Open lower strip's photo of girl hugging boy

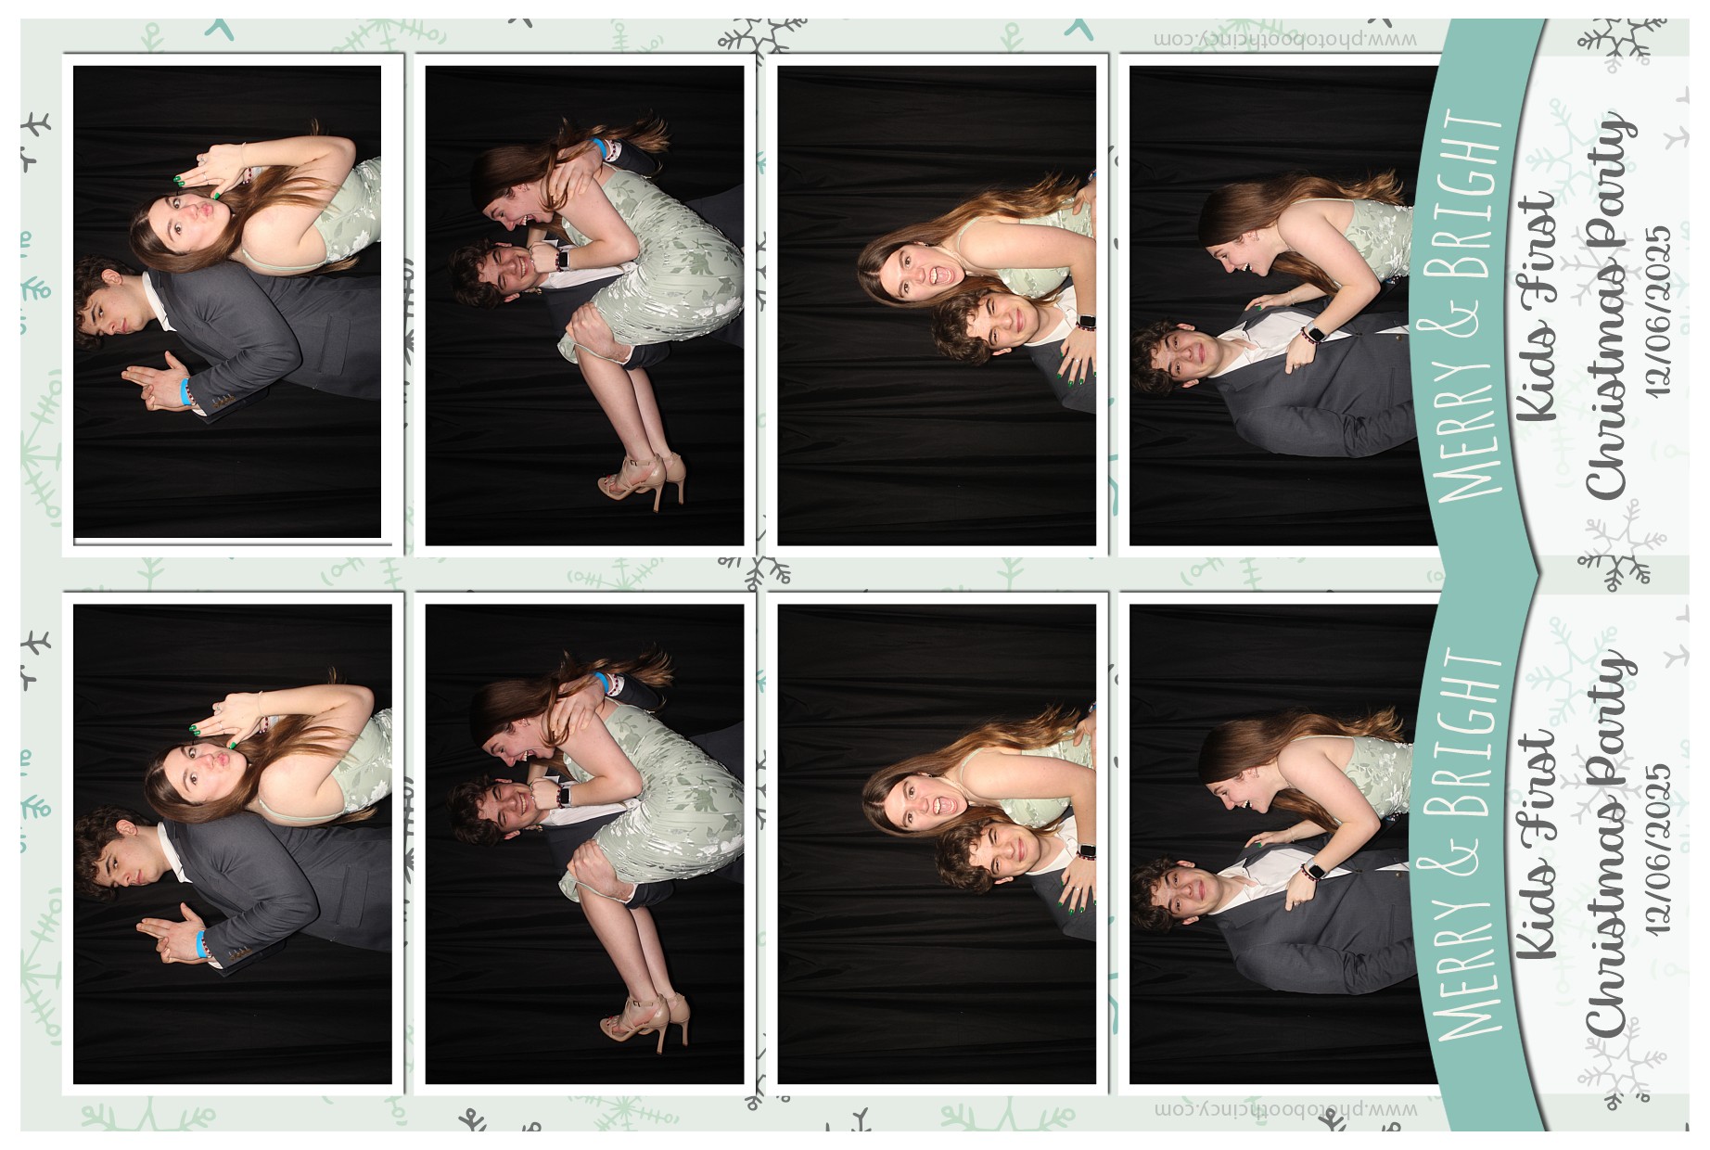[x=937, y=844]
